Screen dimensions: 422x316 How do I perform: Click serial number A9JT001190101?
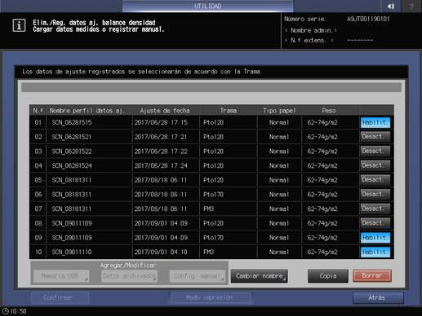coord(368,19)
